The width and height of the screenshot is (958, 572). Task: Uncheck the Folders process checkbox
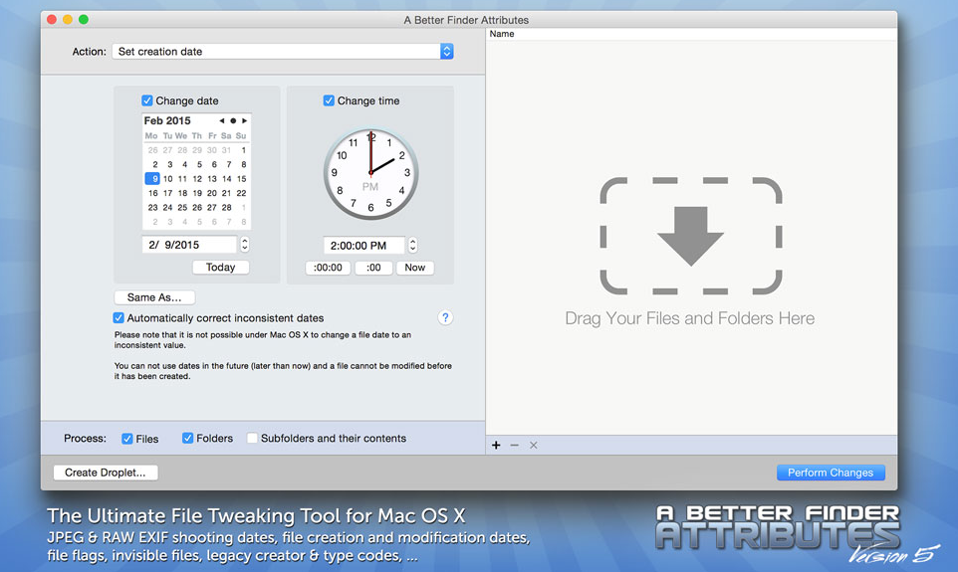[x=187, y=439]
